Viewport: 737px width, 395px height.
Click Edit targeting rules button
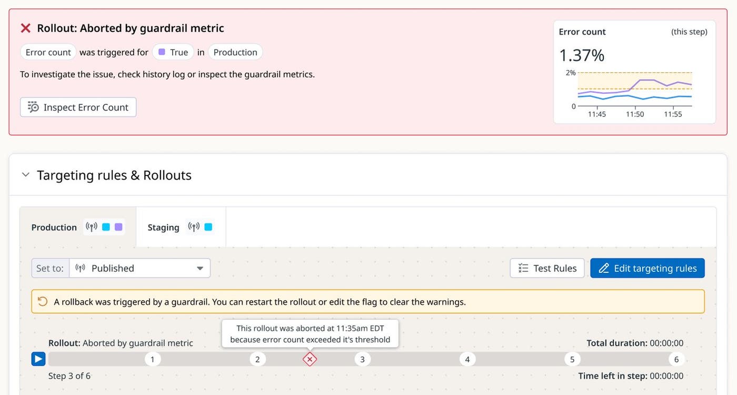click(648, 268)
